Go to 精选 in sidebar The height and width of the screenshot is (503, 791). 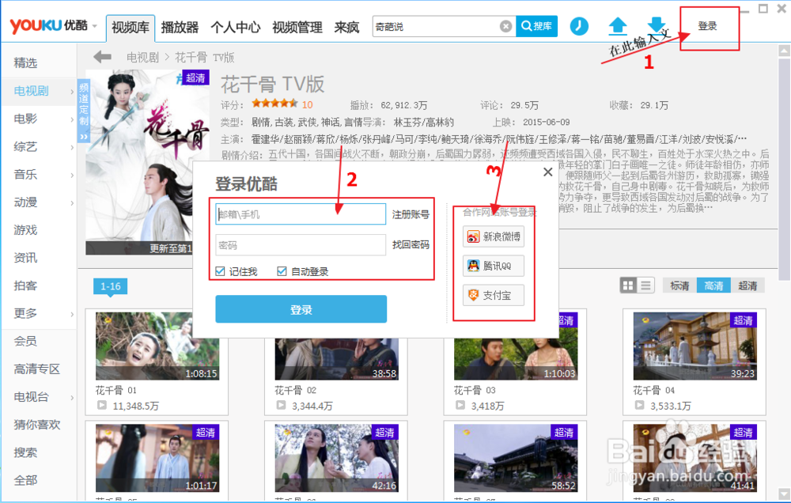coord(26,63)
